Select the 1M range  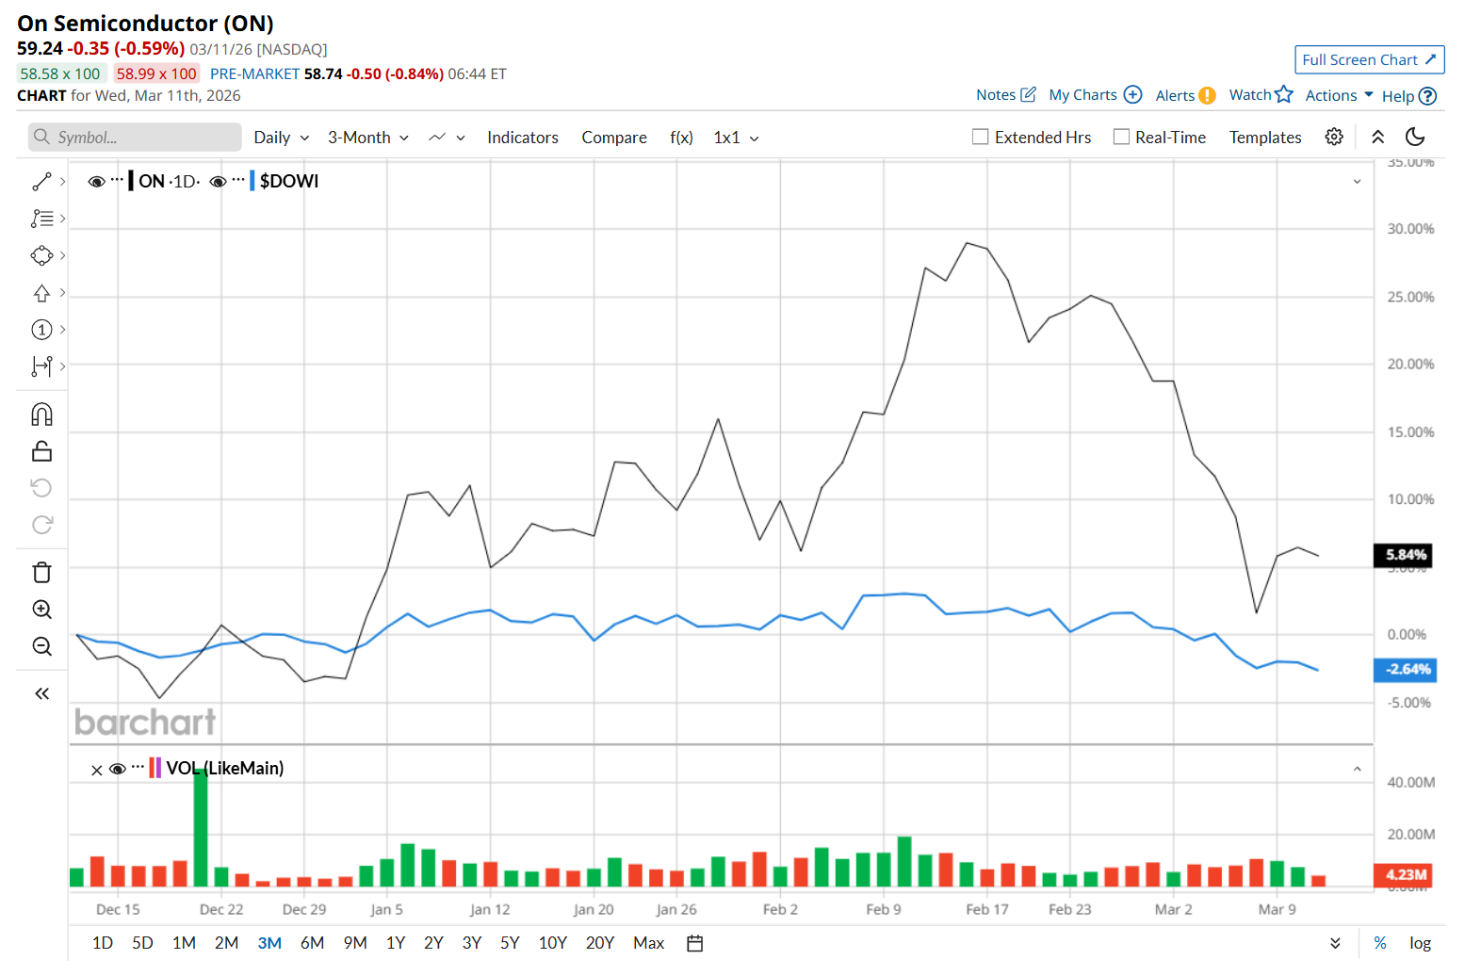point(184,943)
